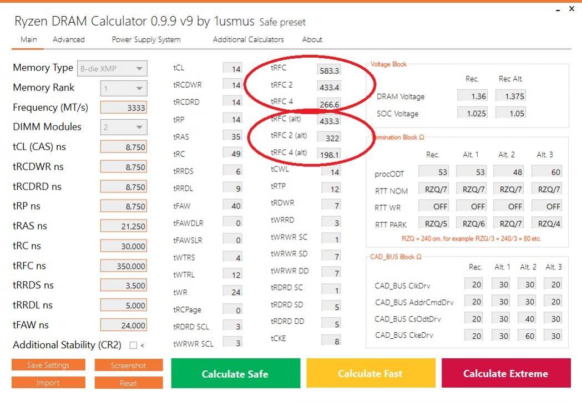
Task: Click the procODT Alt. 3 value 60
Action: click(x=546, y=171)
